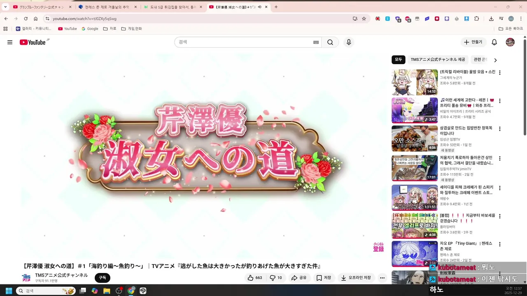Select the TMSアニメ公式チャンネル 제공 chip
This screenshot has height=296, width=527.
tap(438, 60)
